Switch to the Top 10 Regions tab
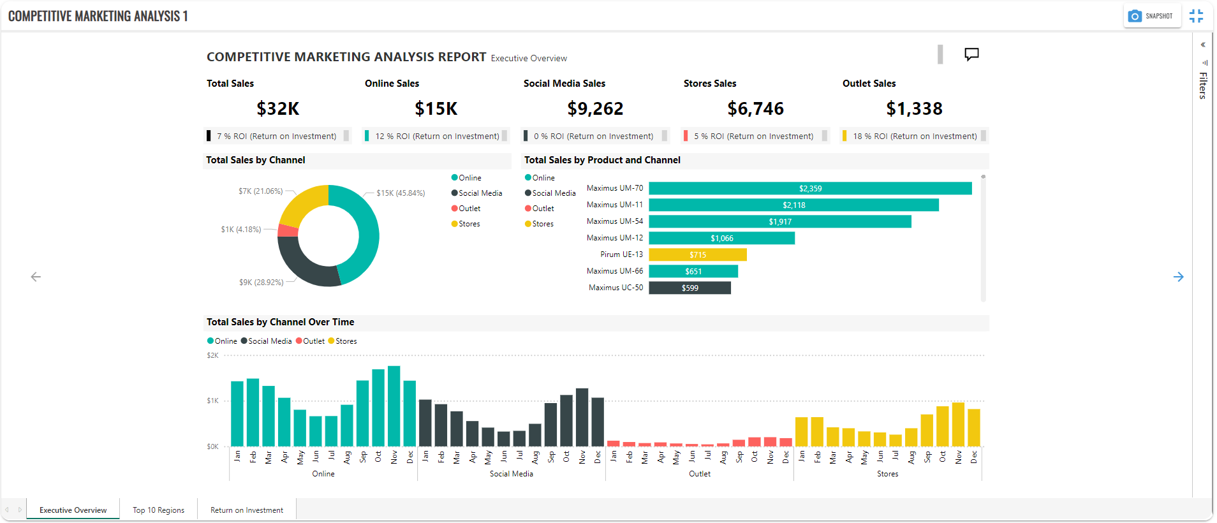Viewport: 1217px width, 523px height. pos(158,510)
